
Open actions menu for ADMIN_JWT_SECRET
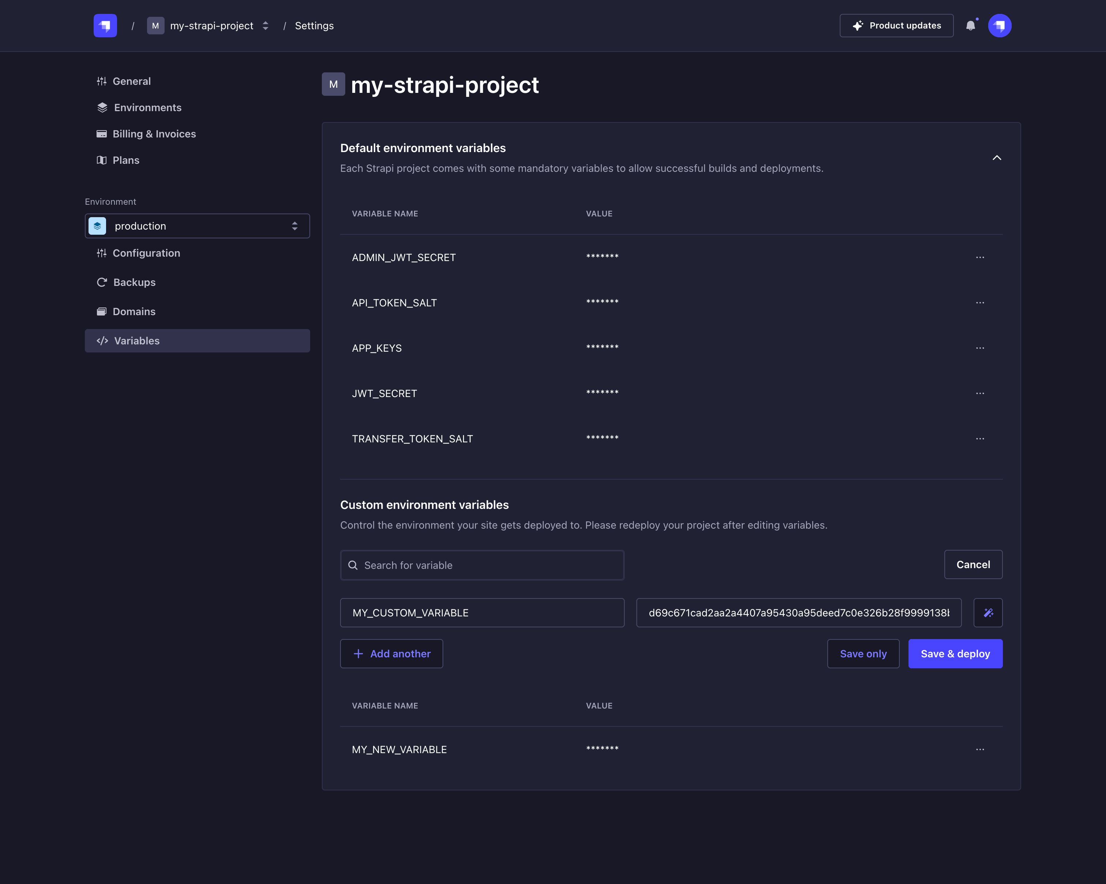[980, 257]
